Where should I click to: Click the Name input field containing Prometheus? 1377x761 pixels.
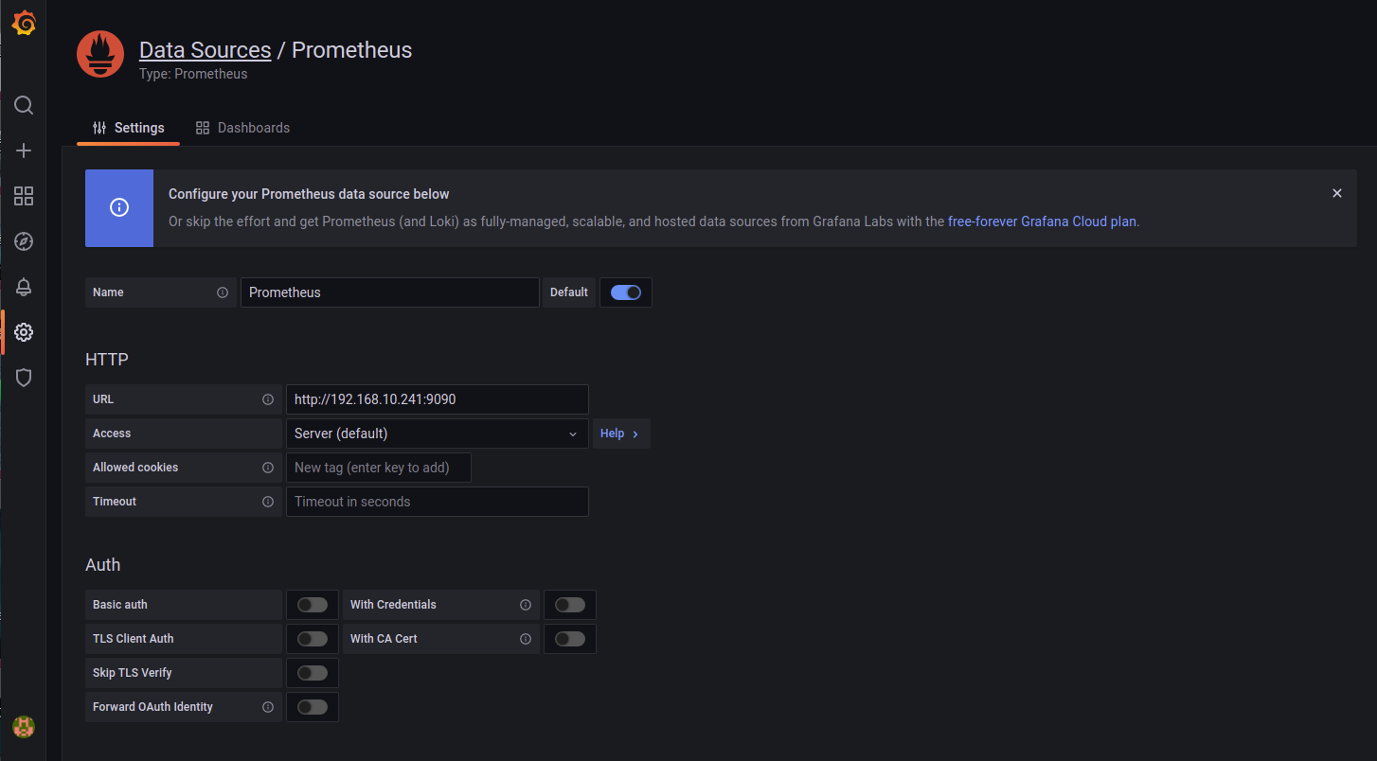(x=390, y=292)
